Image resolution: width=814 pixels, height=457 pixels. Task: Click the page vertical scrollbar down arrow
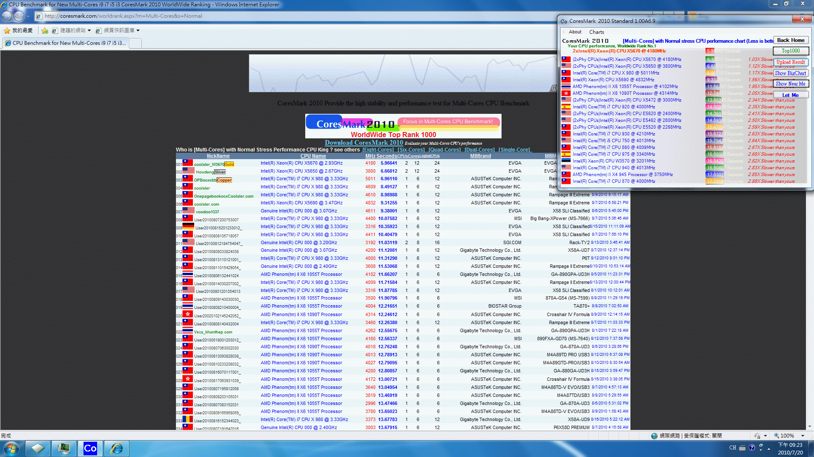tap(810, 427)
